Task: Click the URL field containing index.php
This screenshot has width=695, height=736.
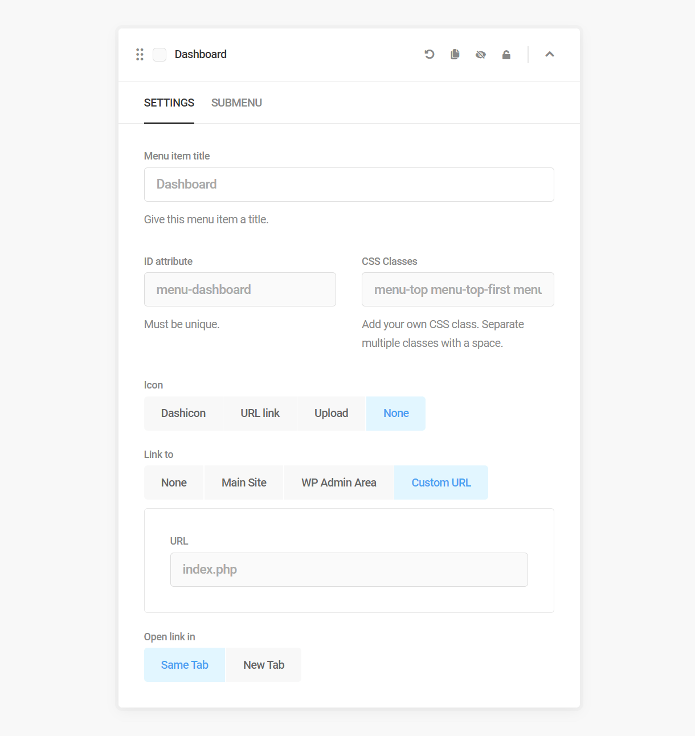Action: coord(349,570)
